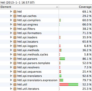Expand the httl.spi.translators tree node

tap(11, 76)
